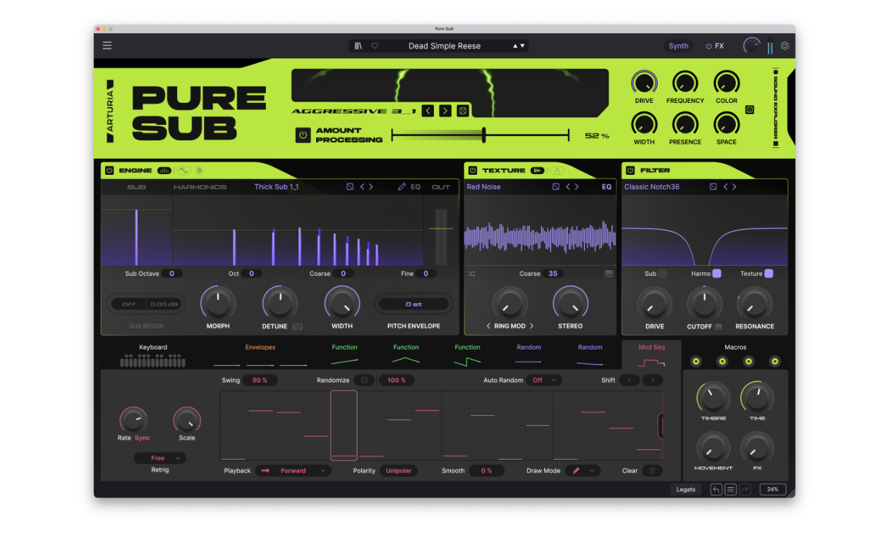Open the history list icon in bottom bar
Viewport: 889px width, 533px height.
click(730, 489)
